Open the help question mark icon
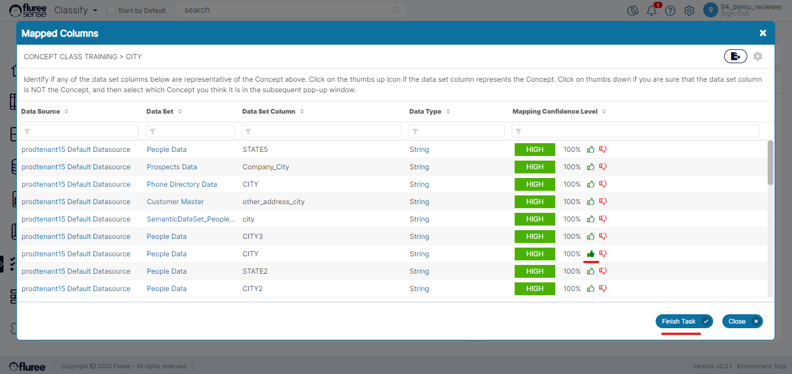Viewport: 792px width, 374px height. pyautogui.click(x=670, y=10)
